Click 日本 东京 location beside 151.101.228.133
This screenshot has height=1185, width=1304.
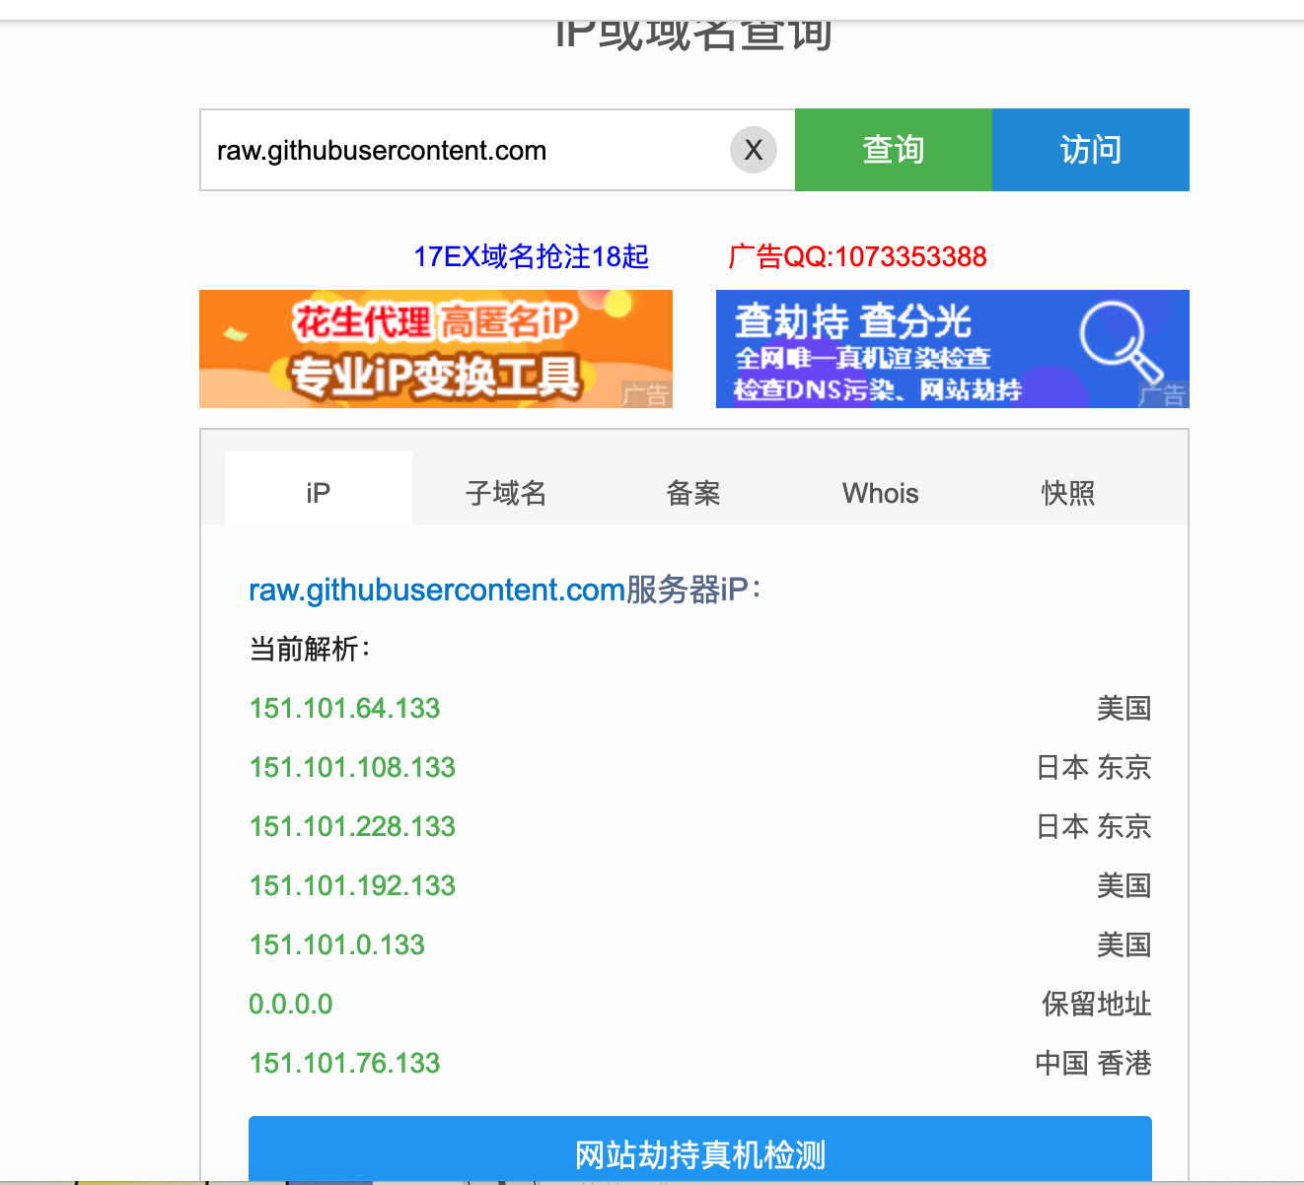click(x=1094, y=826)
